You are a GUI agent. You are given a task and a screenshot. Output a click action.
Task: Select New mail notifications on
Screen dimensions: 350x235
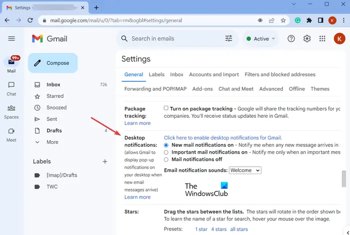(x=166, y=145)
